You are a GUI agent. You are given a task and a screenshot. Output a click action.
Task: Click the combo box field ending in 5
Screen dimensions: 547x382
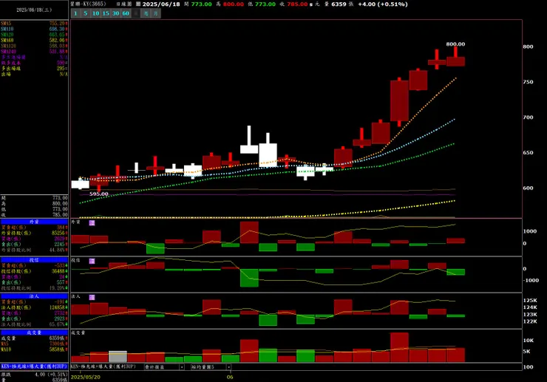[x=211, y=367]
